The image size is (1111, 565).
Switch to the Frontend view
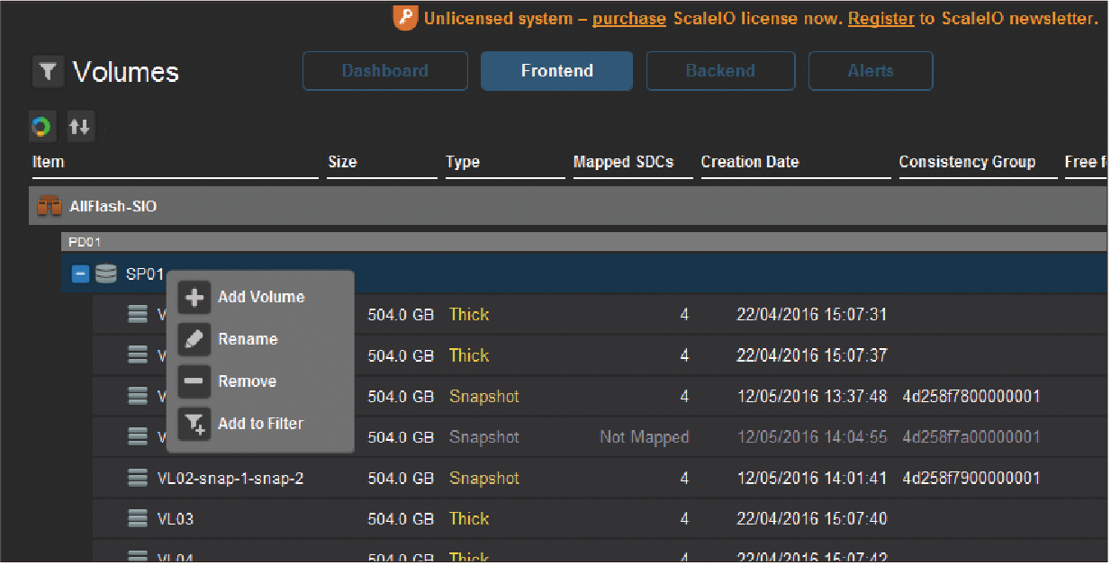coord(556,71)
